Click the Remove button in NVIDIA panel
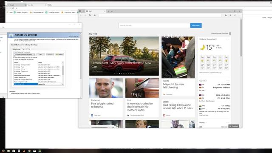272x153 pixels. [x=50, y=54]
